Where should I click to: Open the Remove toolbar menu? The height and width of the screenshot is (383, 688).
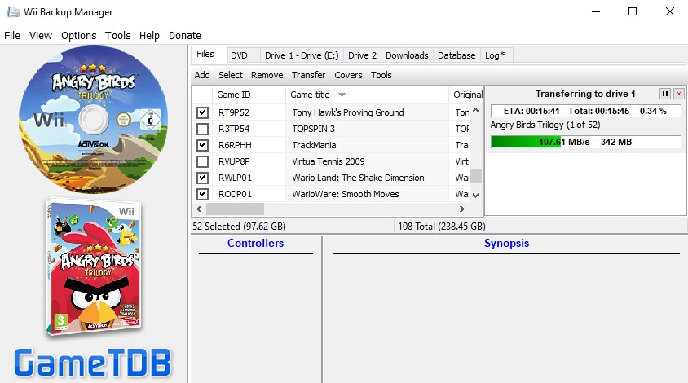[x=267, y=75]
